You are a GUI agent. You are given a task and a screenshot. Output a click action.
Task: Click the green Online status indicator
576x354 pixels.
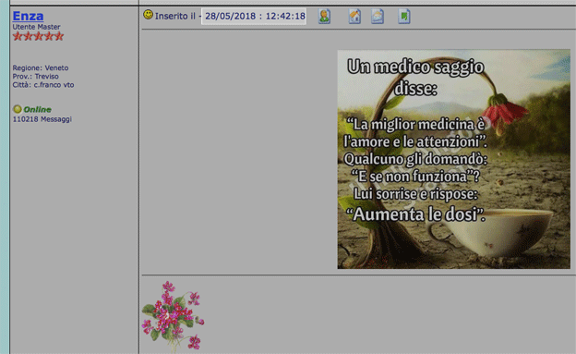point(18,109)
